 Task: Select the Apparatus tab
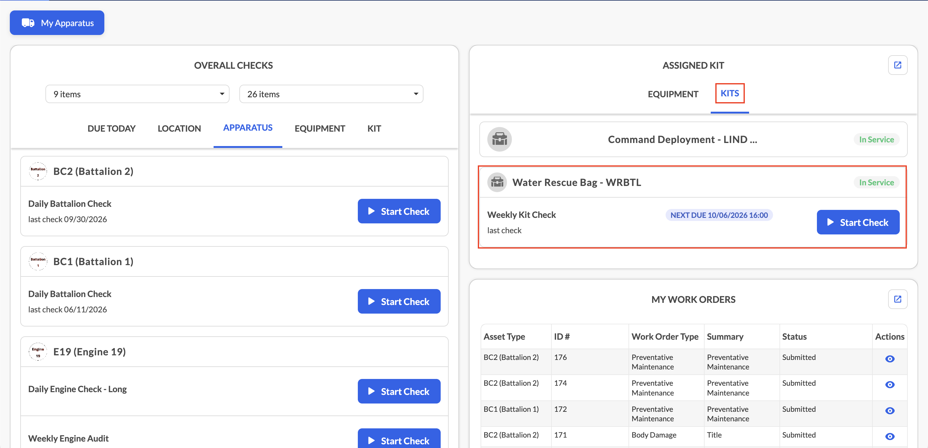point(248,128)
